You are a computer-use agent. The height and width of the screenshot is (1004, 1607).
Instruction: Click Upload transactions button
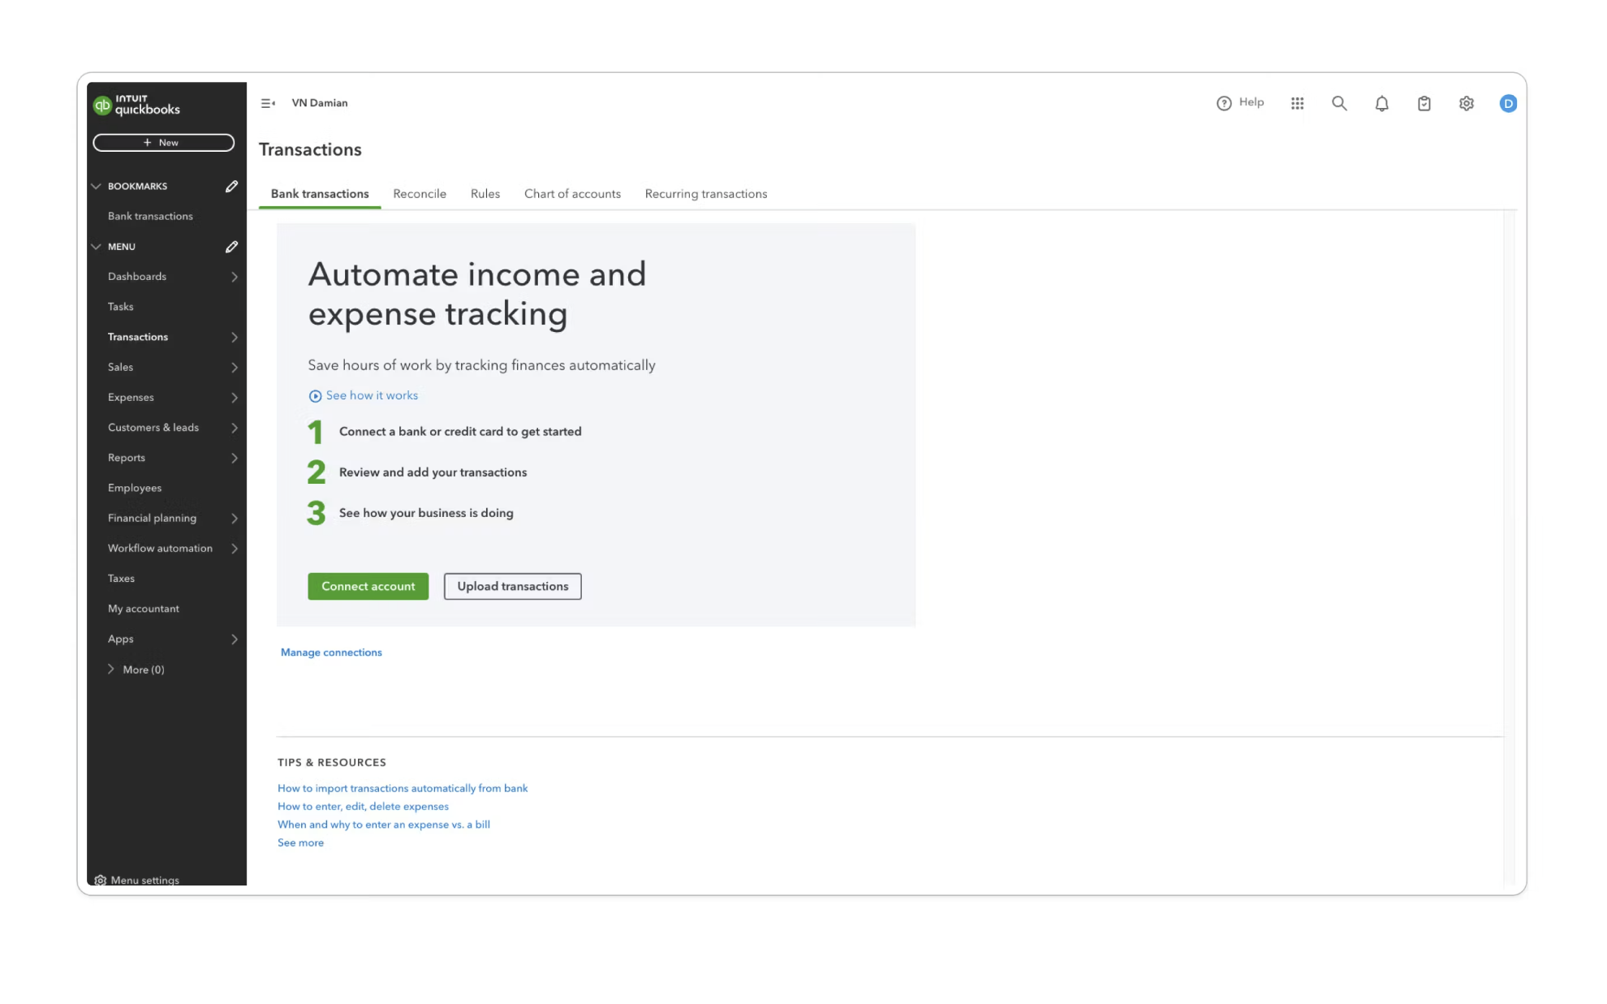513,586
